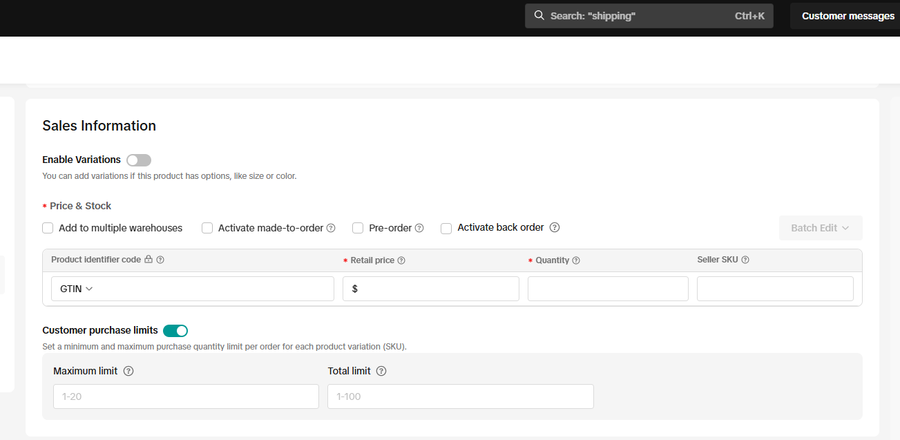
Task: Turn on the Enable Variations switch
Action: pyautogui.click(x=138, y=160)
